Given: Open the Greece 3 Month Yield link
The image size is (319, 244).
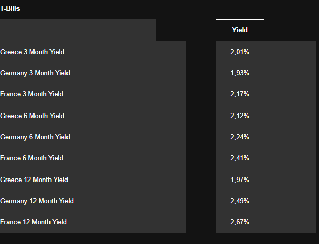Looking at the screenshot, I should coord(32,52).
